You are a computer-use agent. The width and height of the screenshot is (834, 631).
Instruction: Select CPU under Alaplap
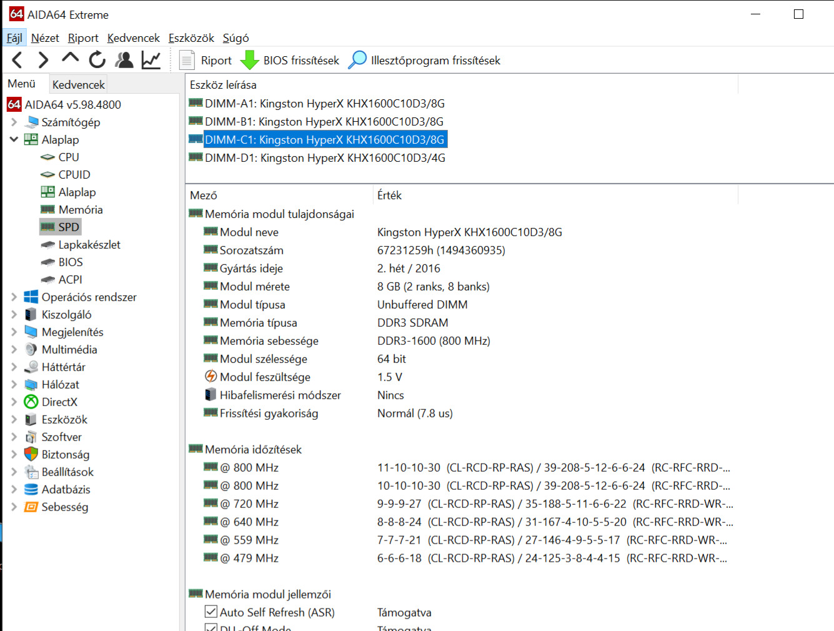pyautogui.click(x=60, y=157)
